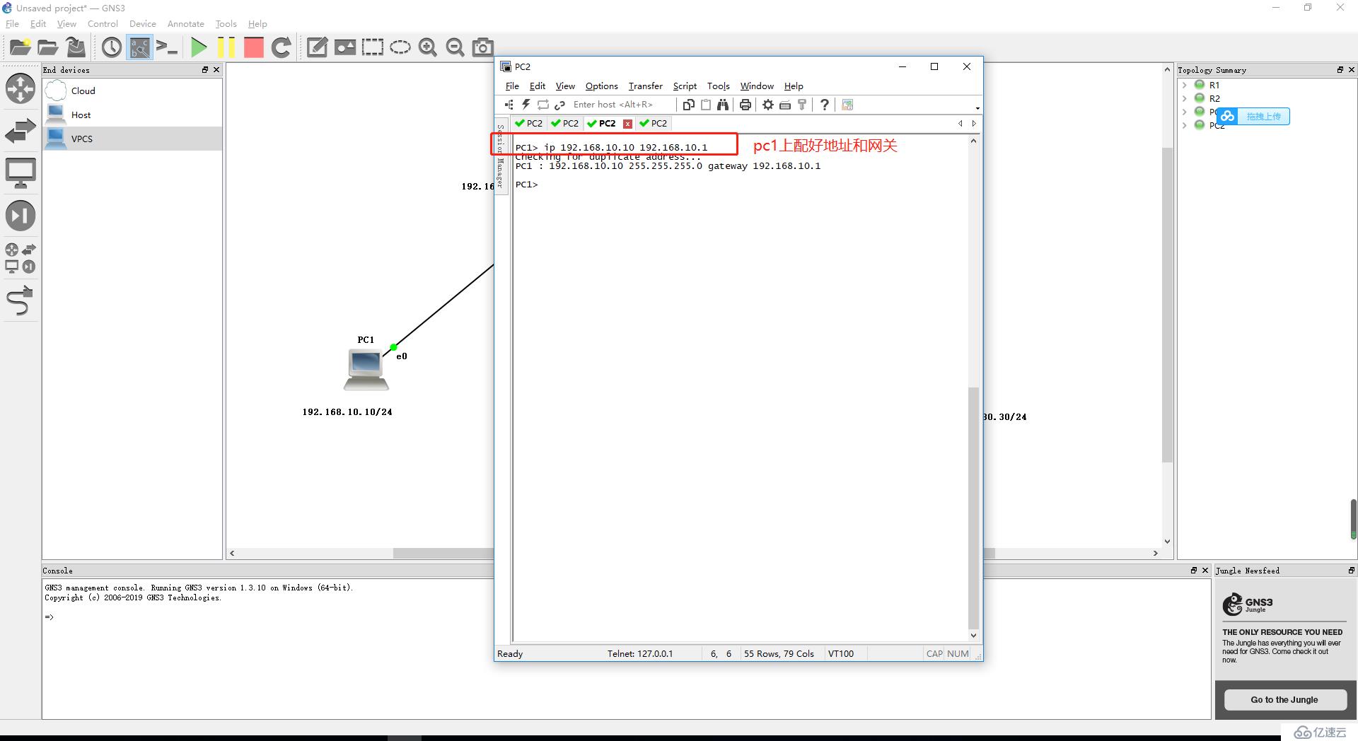Zoom out of the topology canvas
Screen dimensions: 1358x741
455,47
